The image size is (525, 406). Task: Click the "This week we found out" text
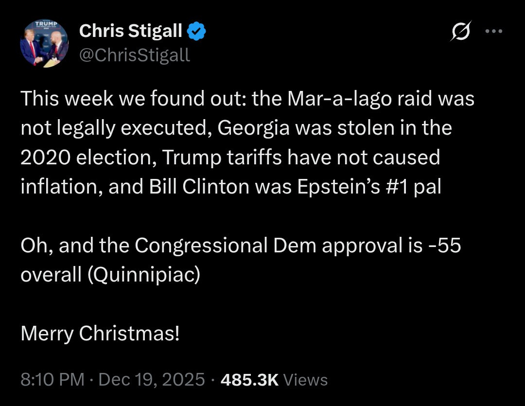click(134, 99)
